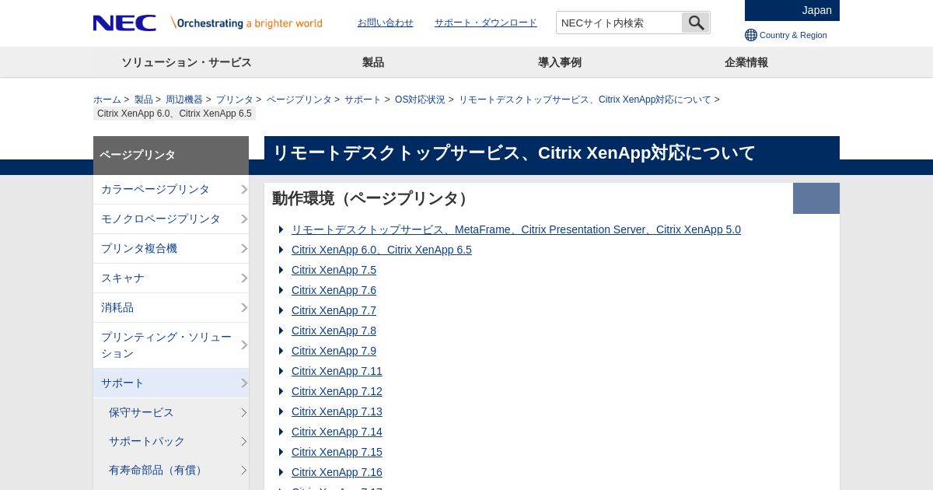Click the NEC logo
This screenshot has height=490, width=933.
(x=124, y=23)
